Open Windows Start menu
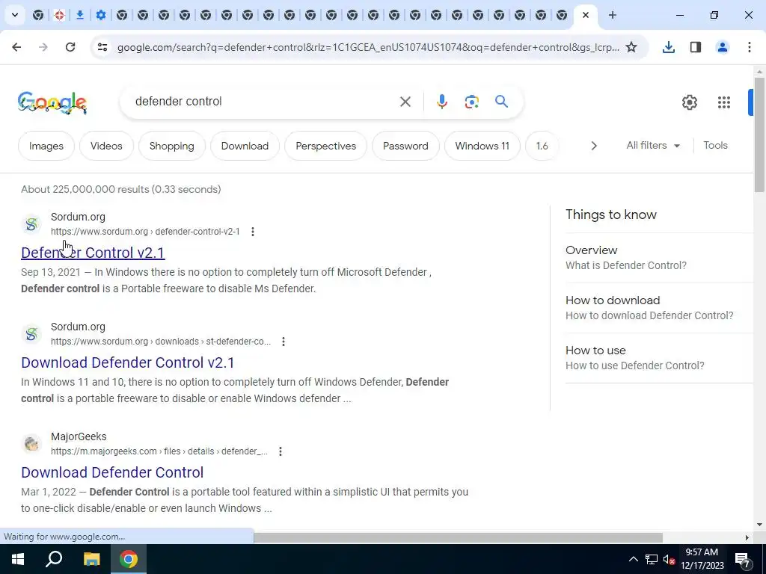The width and height of the screenshot is (766, 574). tap(18, 559)
